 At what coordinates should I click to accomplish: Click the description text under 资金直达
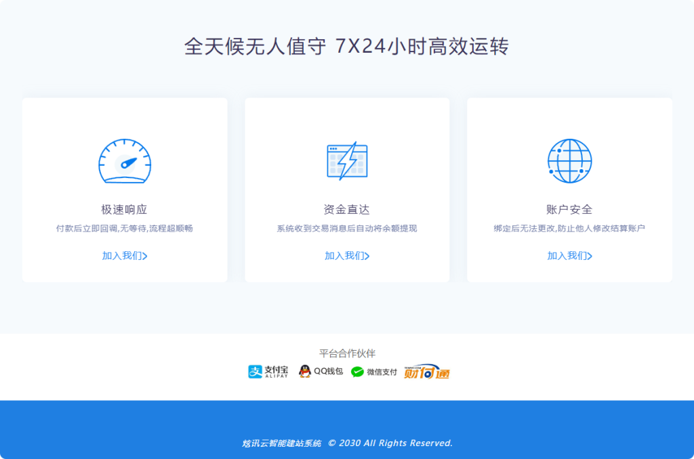(346, 228)
